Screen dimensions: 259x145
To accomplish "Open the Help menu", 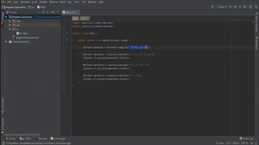I will coord(101,2).
